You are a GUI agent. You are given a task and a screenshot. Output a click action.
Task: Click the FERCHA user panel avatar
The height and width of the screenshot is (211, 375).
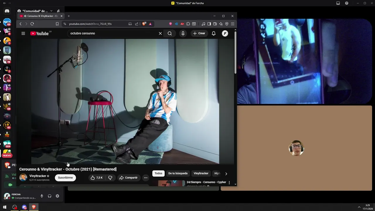pyautogui.click(x=7, y=196)
